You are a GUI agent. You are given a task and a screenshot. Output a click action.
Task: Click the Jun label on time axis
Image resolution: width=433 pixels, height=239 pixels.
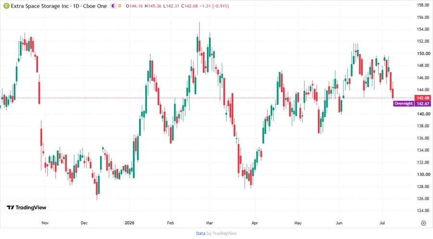point(339,223)
